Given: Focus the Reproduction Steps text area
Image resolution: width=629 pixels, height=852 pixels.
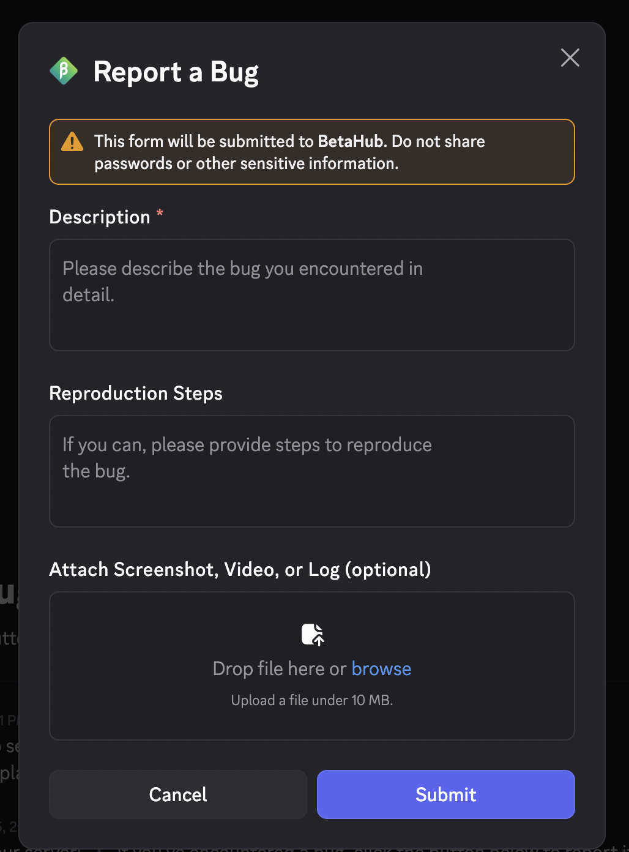Looking at the screenshot, I should 312,471.
